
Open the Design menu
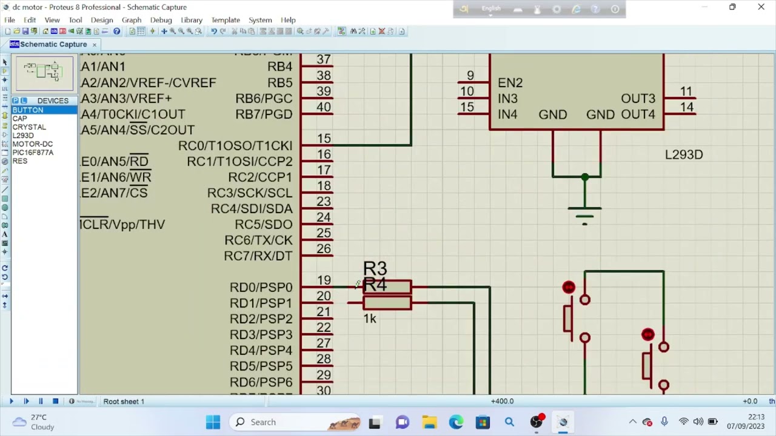(102, 20)
